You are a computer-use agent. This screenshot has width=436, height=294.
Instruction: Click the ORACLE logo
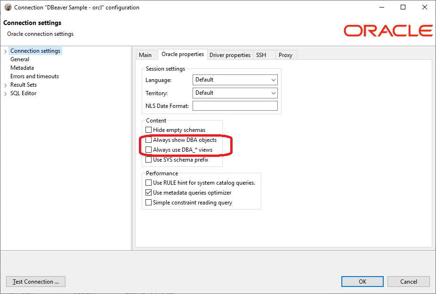pos(388,30)
